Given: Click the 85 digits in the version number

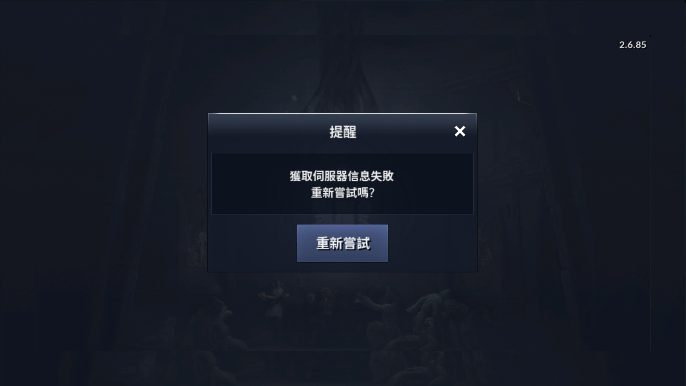Looking at the screenshot, I should coord(641,45).
